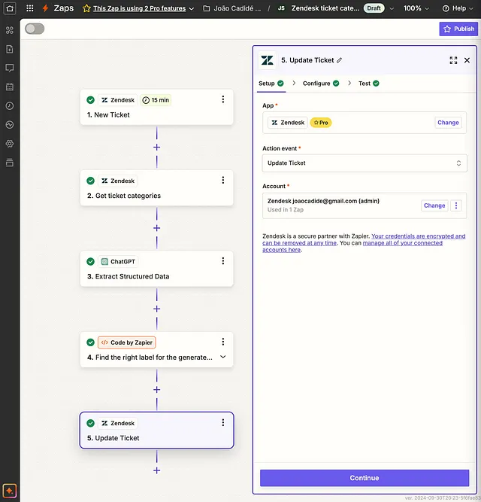This screenshot has height=502, width=481.
Task: Open the file import sidebar icon
Action: pyautogui.click(x=10, y=49)
